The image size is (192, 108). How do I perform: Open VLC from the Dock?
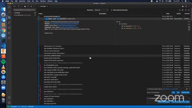3,67
